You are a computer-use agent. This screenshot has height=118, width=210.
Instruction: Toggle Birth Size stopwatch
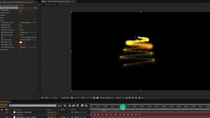coord(2,25)
